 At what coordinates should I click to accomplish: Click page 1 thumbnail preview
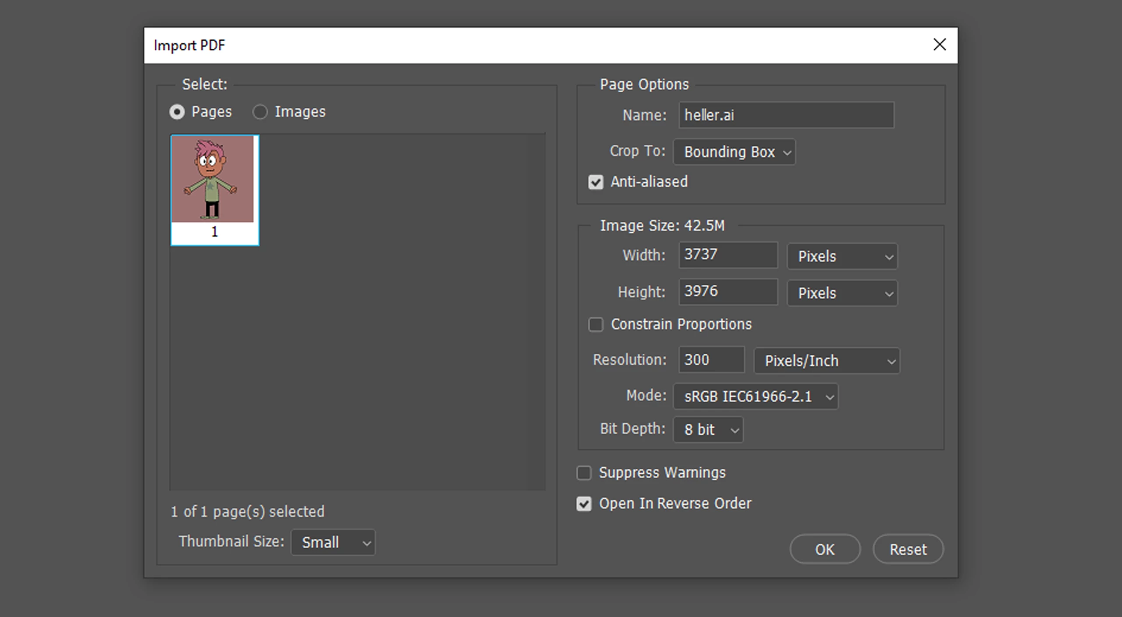tap(214, 189)
